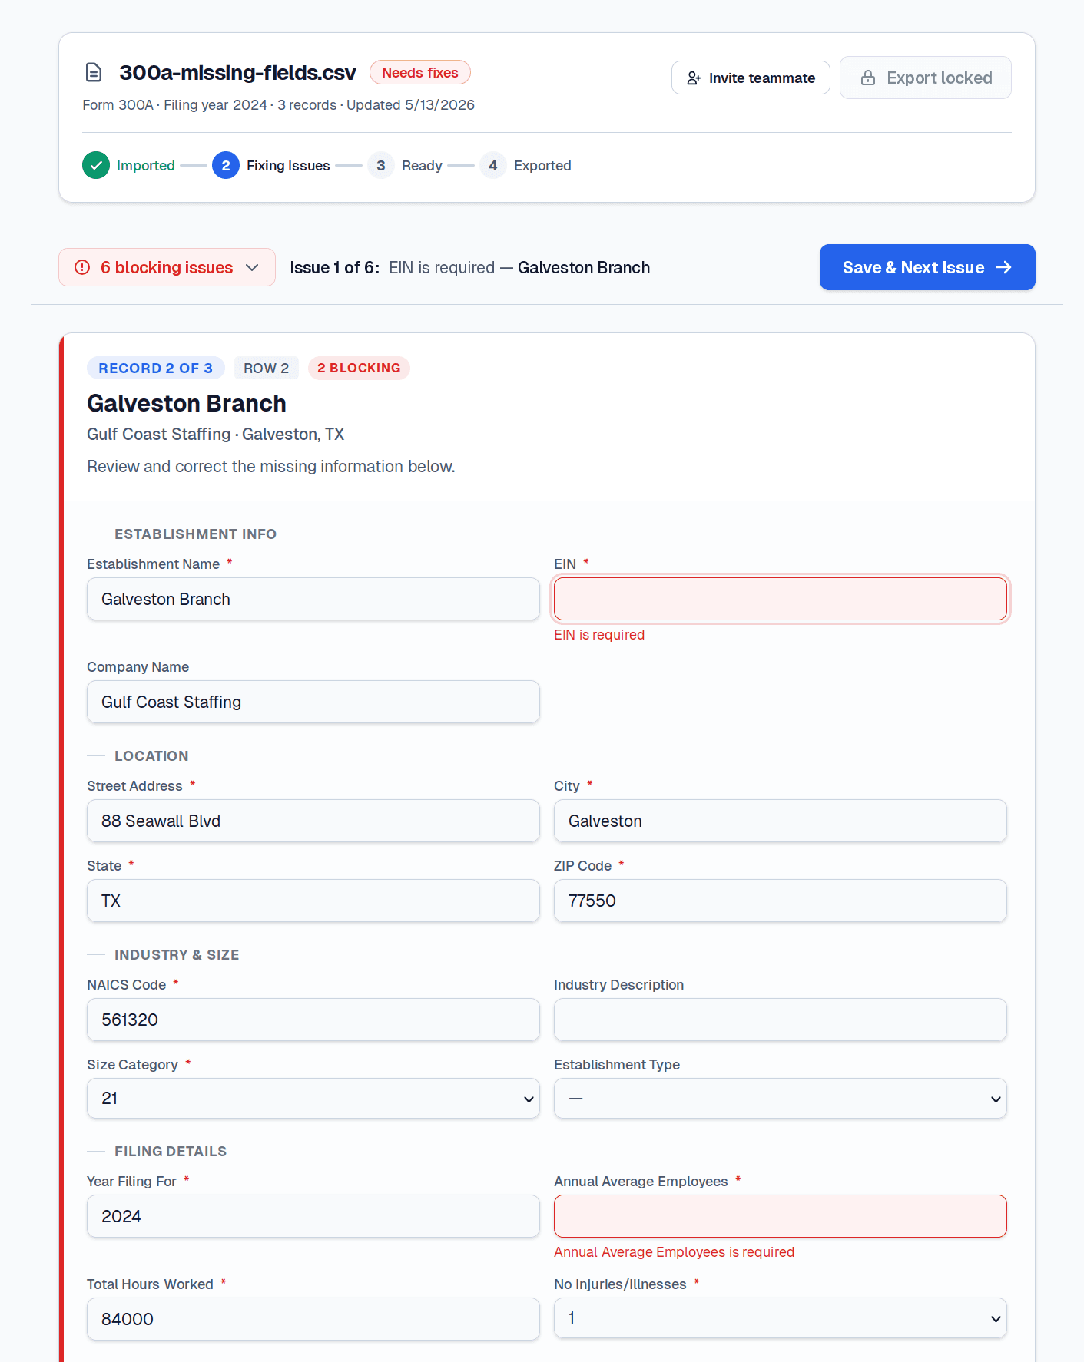The width and height of the screenshot is (1084, 1362).
Task: Click the file document icon beside 300a-missing-fields.csv
Action: point(94,73)
